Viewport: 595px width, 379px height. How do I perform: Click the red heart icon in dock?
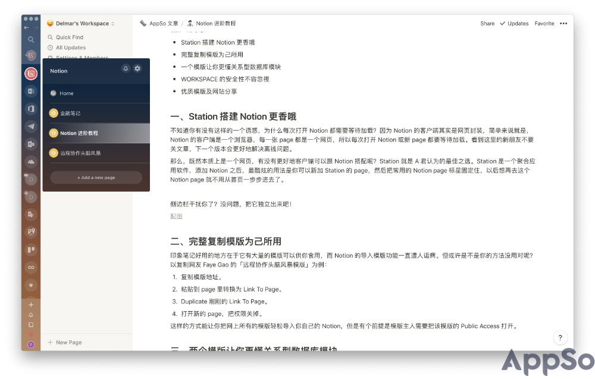tap(31, 334)
